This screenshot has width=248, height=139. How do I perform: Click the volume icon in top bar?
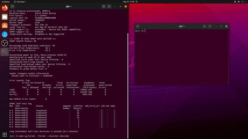[x=239, y=2]
